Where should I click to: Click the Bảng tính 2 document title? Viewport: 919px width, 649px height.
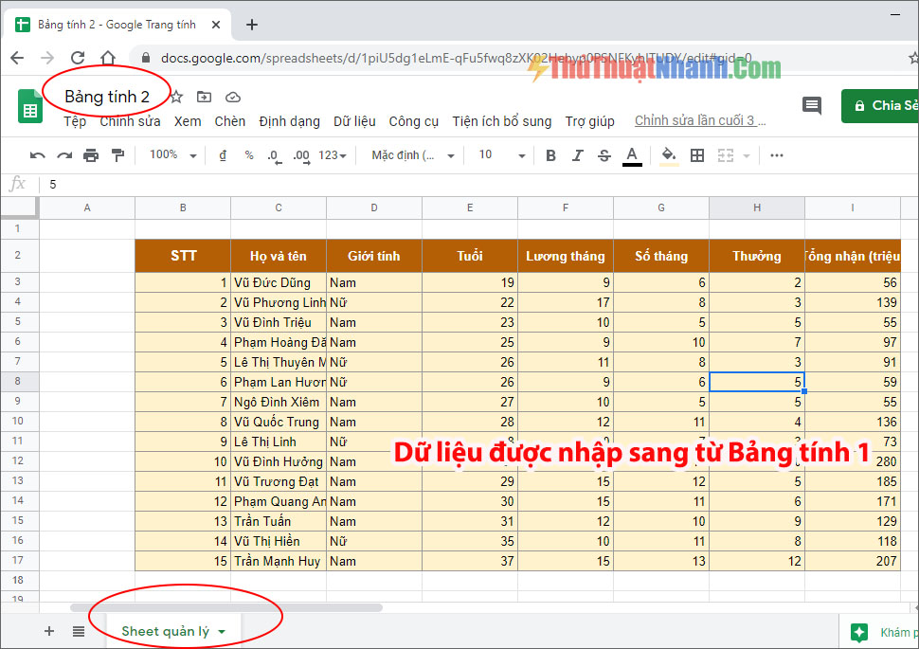coord(107,97)
